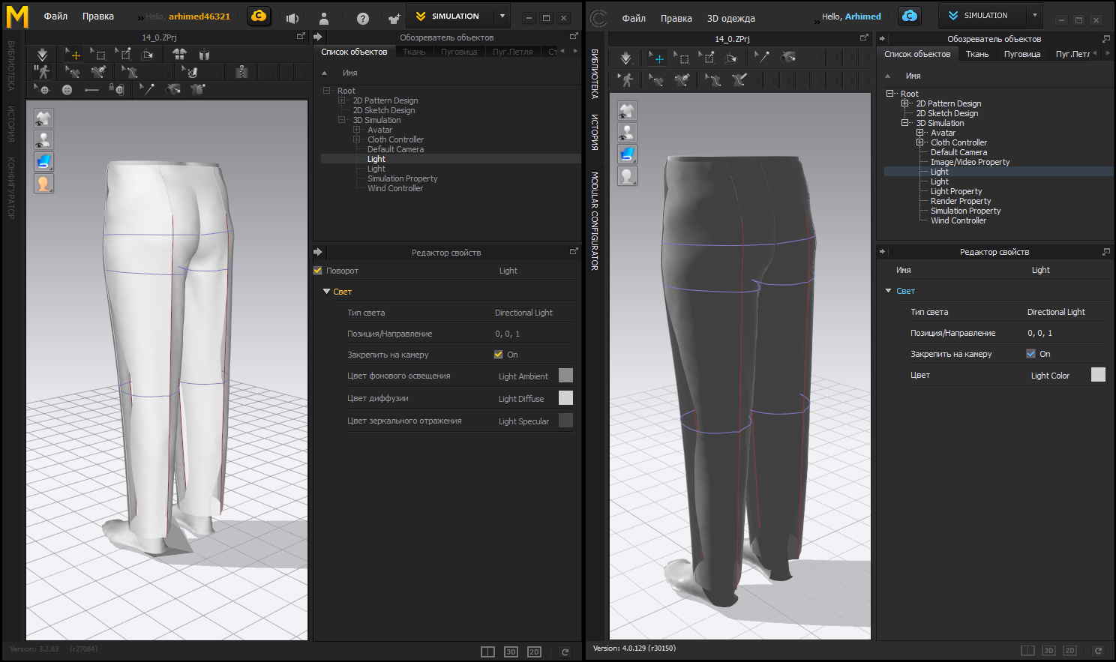Image resolution: width=1116 pixels, height=662 pixels.
Task: Select 'Render Property' in right object tree
Action: click(960, 201)
